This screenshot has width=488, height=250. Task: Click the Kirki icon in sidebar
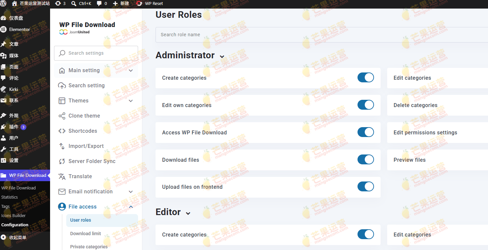(3, 89)
